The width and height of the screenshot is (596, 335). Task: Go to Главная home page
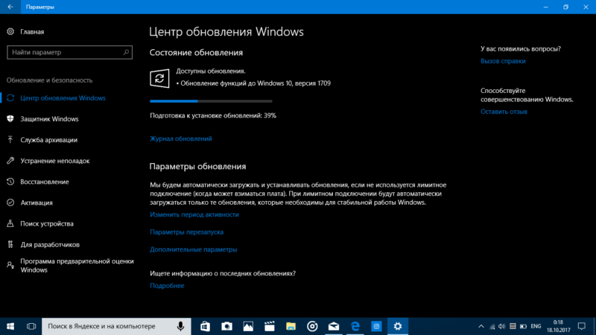click(x=32, y=31)
